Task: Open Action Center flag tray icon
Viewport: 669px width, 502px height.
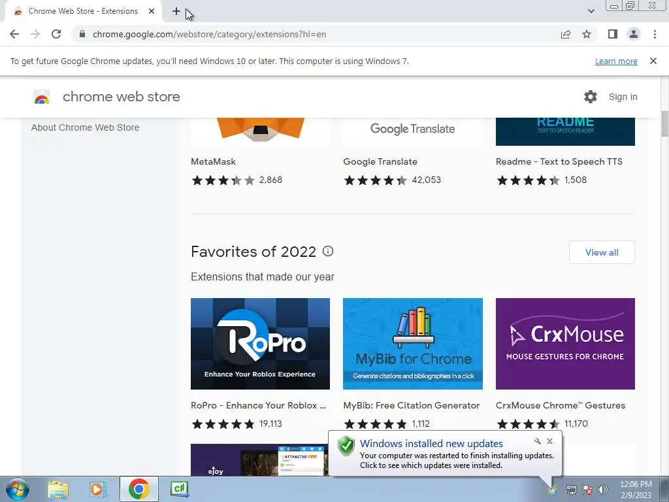Action: (587, 490)
